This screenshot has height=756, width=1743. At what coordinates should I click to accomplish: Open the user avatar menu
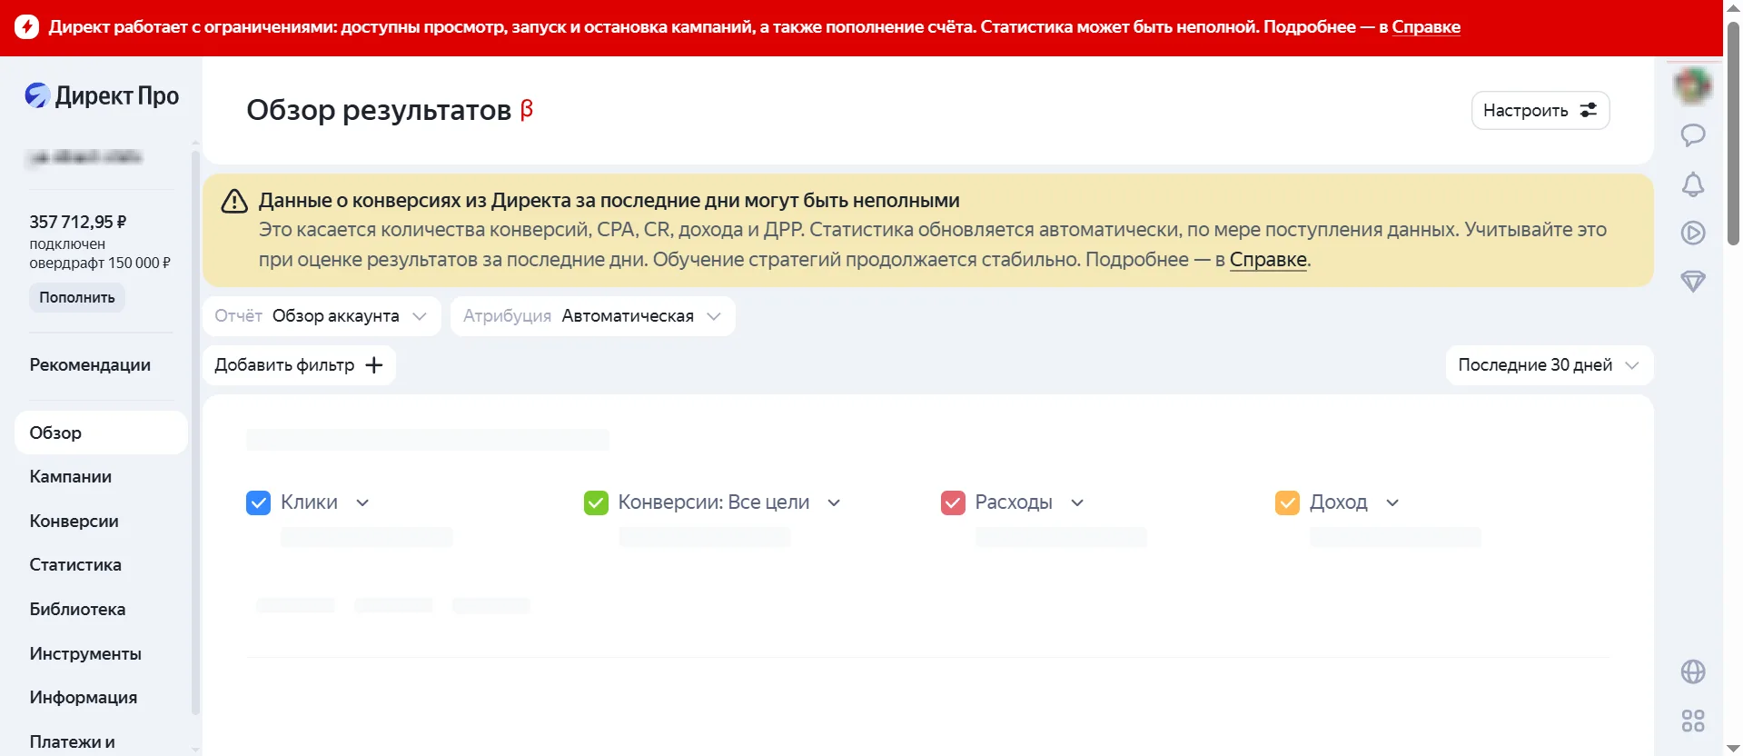[1693, 86]
